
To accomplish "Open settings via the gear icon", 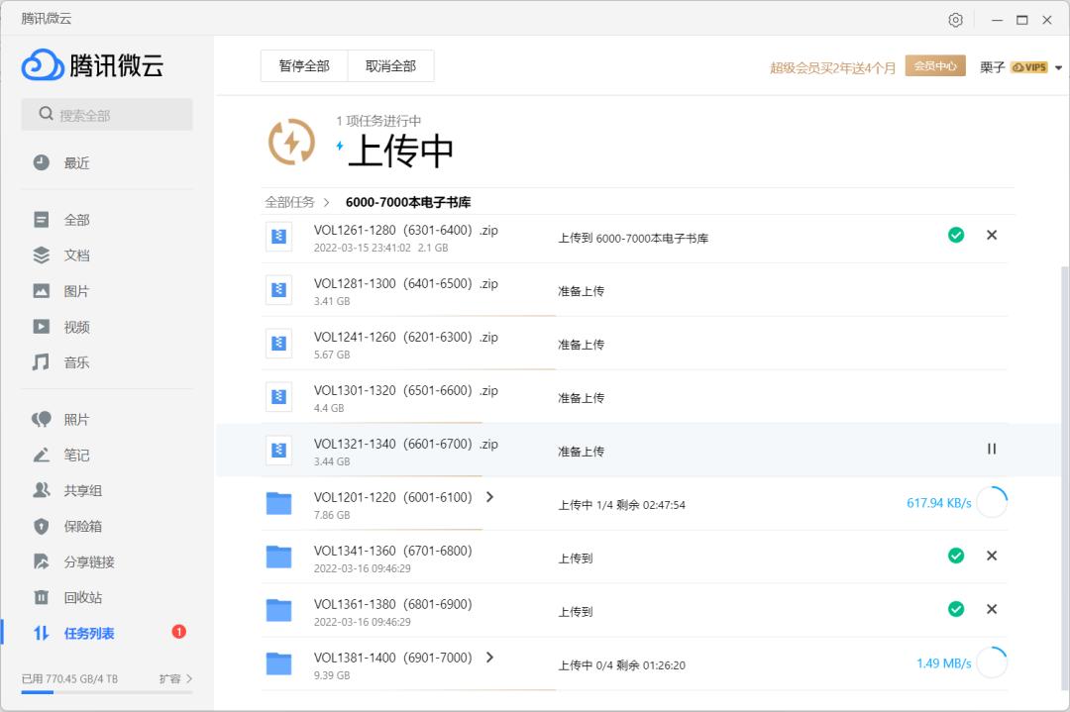I will pos(955,19).
